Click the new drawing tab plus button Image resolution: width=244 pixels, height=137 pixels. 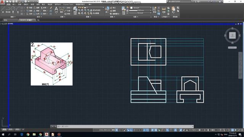point(38,20)
